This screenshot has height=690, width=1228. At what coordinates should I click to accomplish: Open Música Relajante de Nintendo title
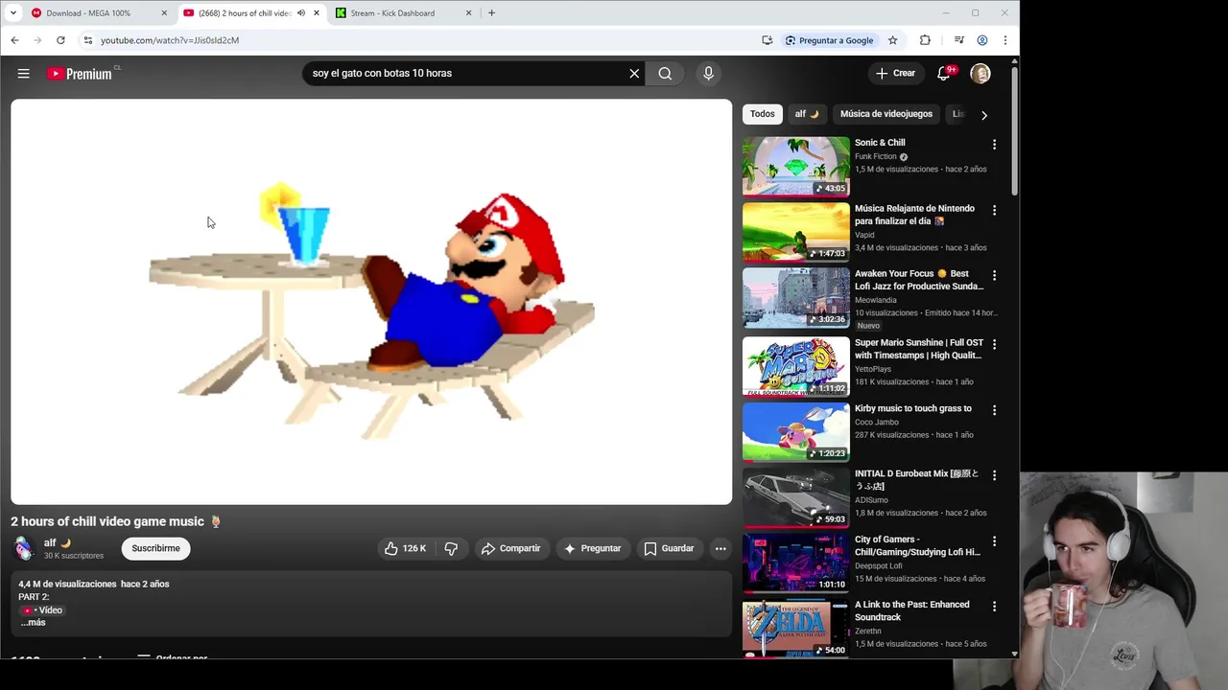(914, 215)
